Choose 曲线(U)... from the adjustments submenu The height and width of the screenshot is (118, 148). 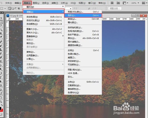83,19
